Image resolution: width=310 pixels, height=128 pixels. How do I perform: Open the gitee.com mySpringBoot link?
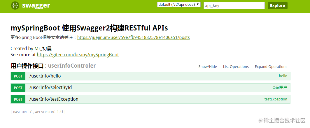tap(78, 55)
